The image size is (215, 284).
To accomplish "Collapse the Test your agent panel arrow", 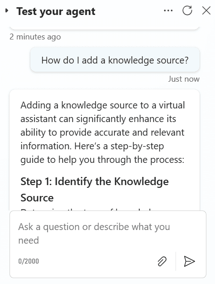I will (x=7, y=11).
